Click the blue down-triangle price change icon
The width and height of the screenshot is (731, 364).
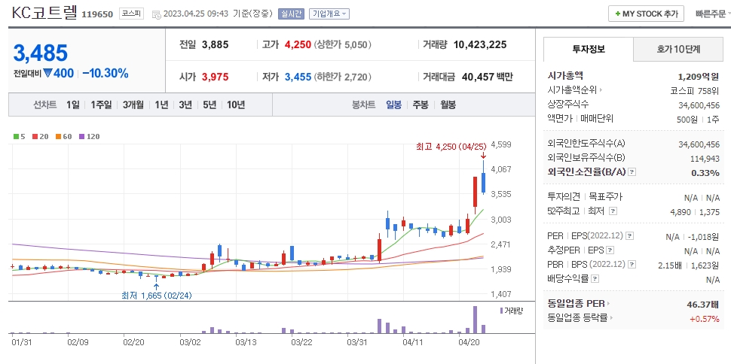pos(47,73)
